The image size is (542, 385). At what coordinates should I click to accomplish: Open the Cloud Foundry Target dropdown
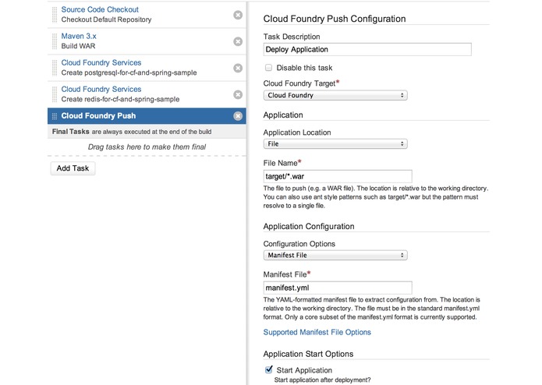coord(335,95)
